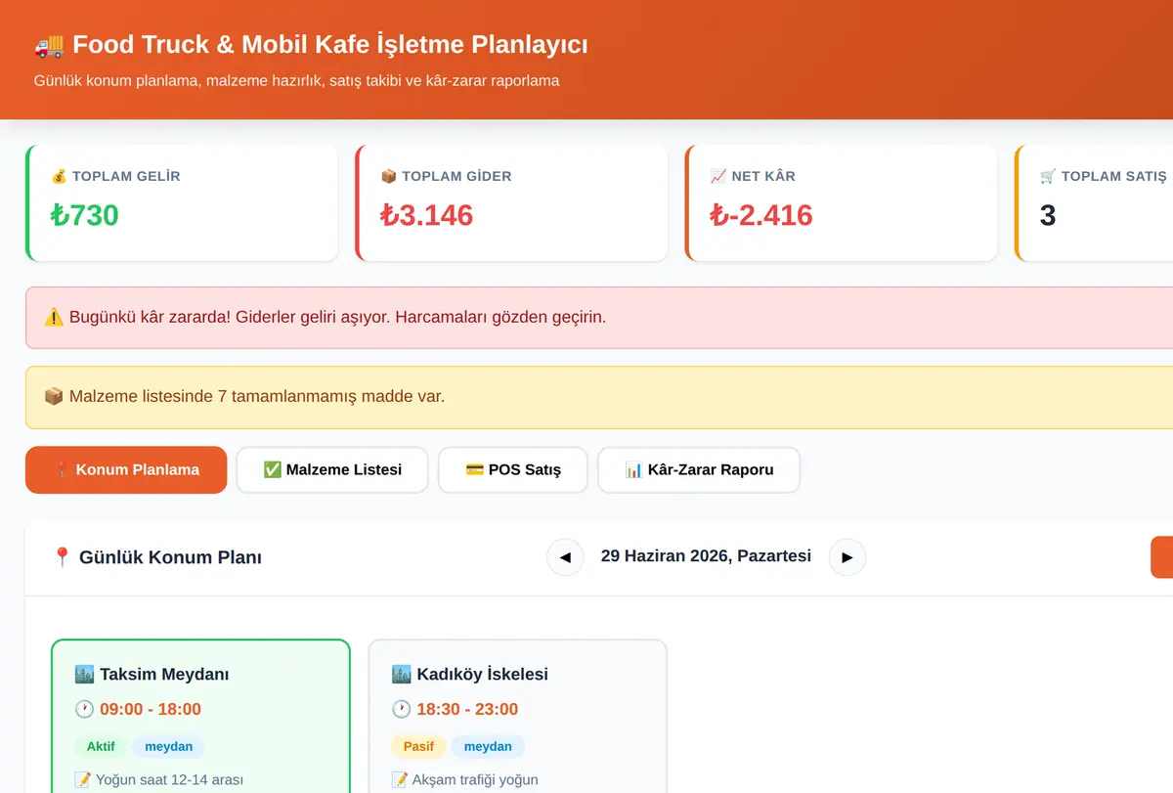The width and height of the screenshot is (1173, 793).
Task: Click the money bag icon on Toplam Gelir
Action: tap(60, 177)
